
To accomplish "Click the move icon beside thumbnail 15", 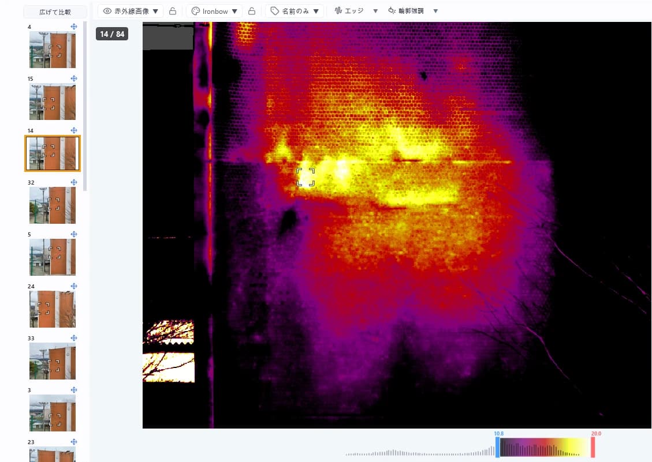I will 73,78.
